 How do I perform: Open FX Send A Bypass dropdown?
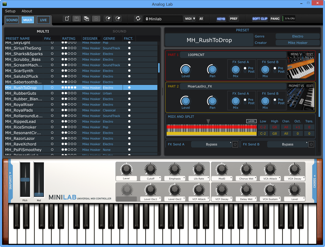tap(212, 144)
